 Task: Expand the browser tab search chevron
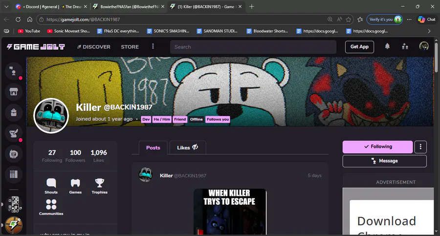click(x=6, y=6)
